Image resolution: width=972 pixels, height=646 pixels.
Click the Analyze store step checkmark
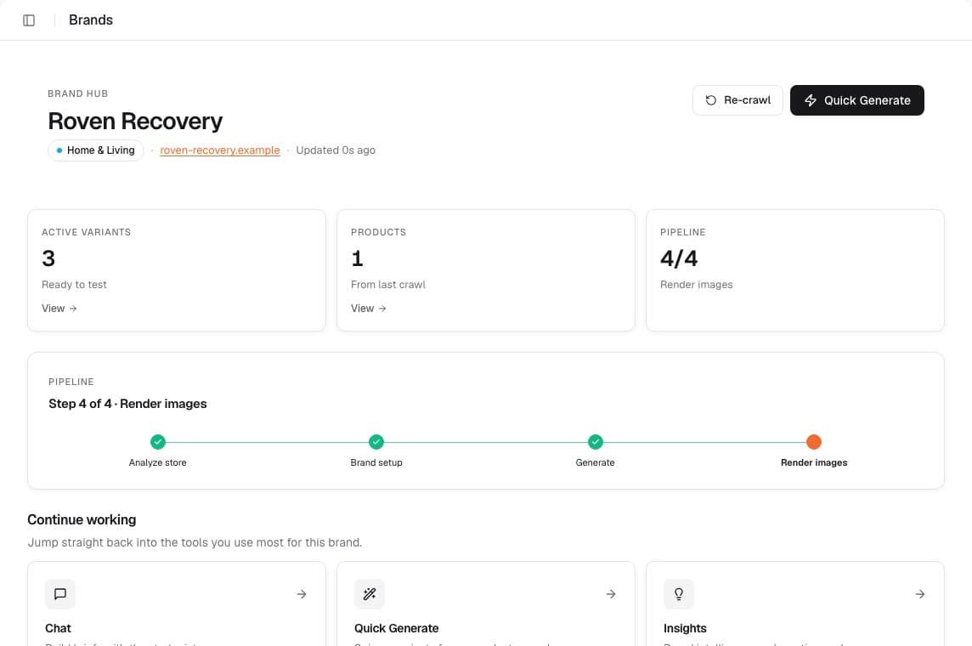coord(158,442)
